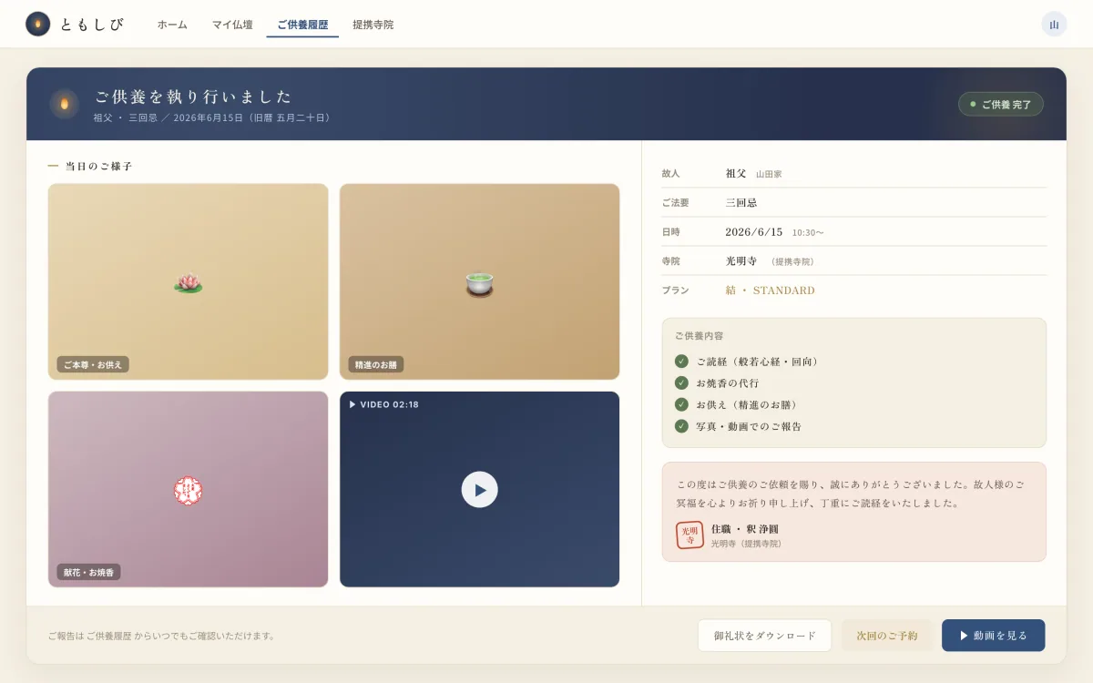Click the 10:30〜 time text
This screenshot has height=683, width=1093.
coord(808,232)
